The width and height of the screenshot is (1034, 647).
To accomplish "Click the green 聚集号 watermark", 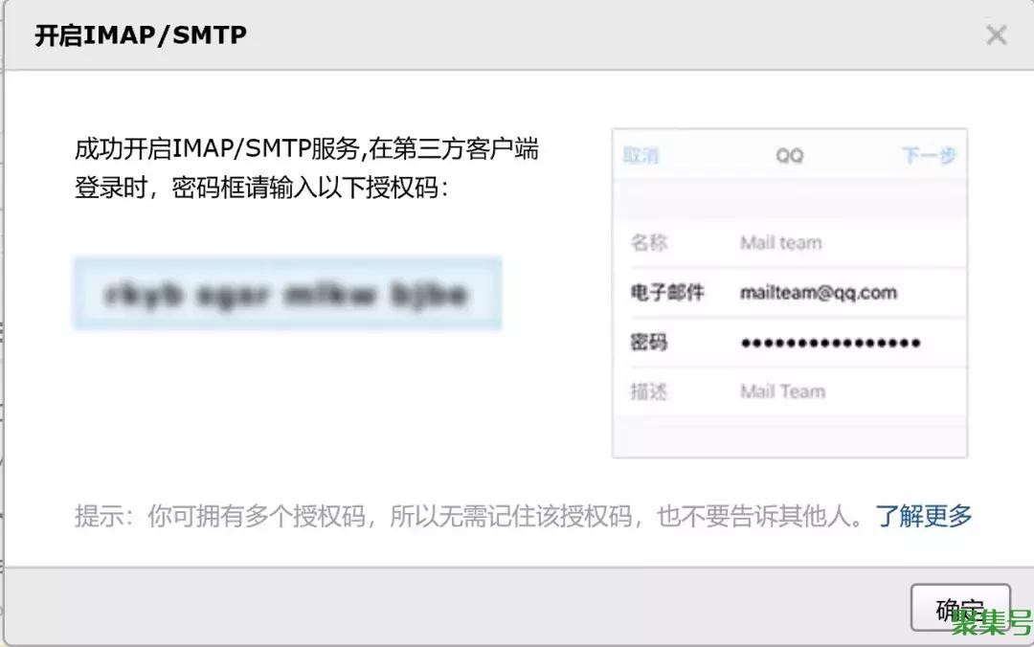I will click(991, 622).
